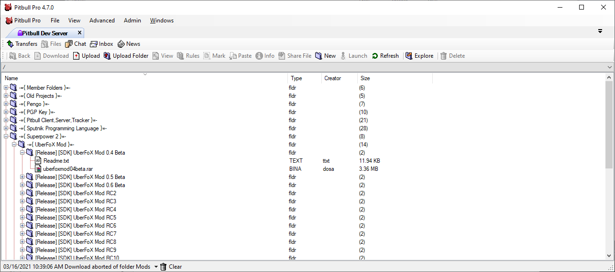Open the Windows menu

[162, 21]
